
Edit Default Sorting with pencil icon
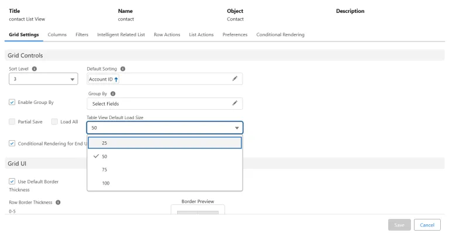[x=235, y=79]
